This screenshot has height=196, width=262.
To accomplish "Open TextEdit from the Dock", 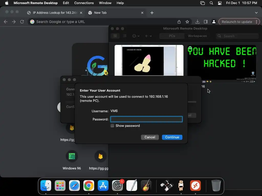I will 132,186.
